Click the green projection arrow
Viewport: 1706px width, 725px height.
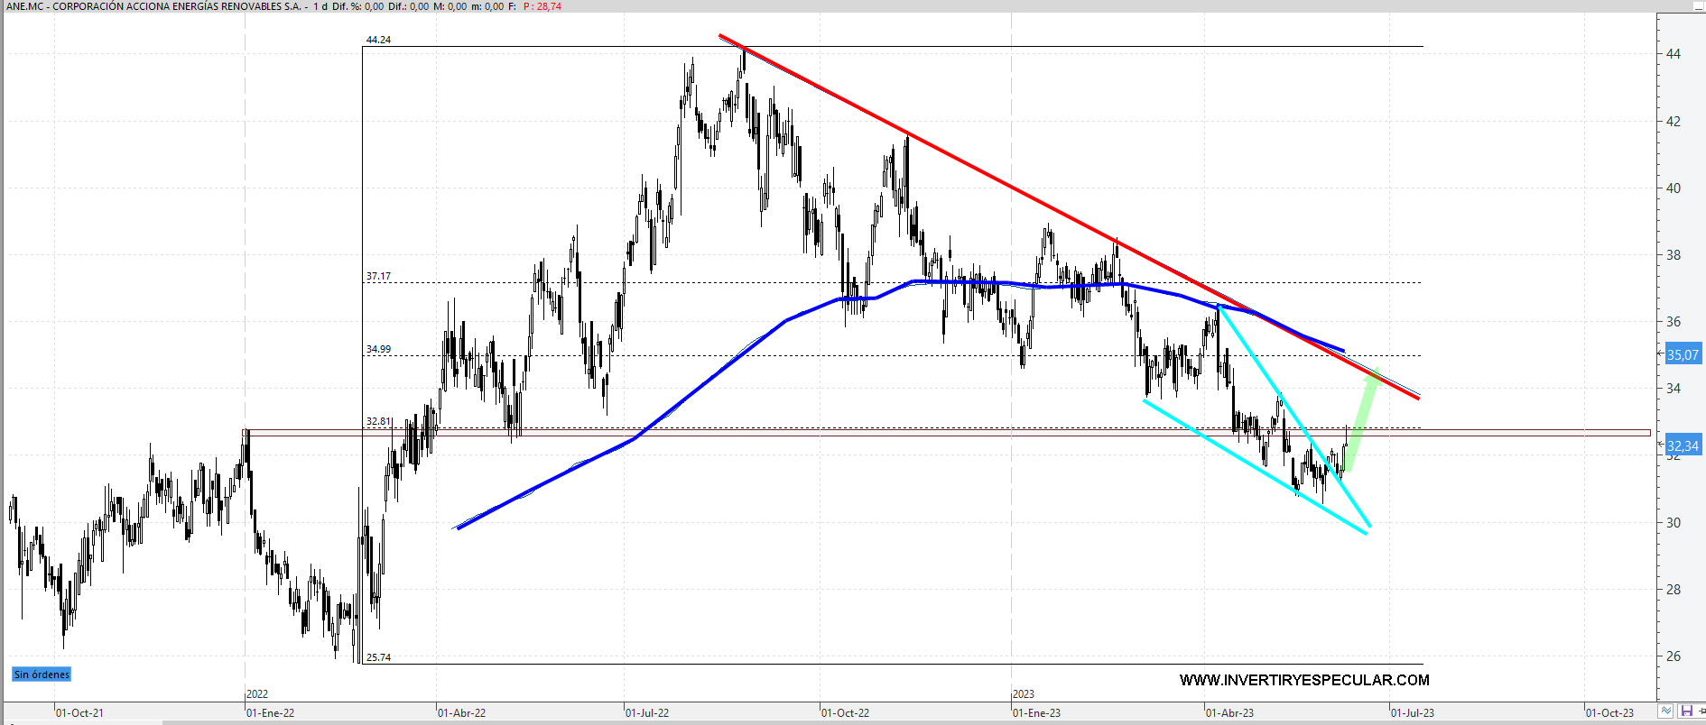(1361, 421)
